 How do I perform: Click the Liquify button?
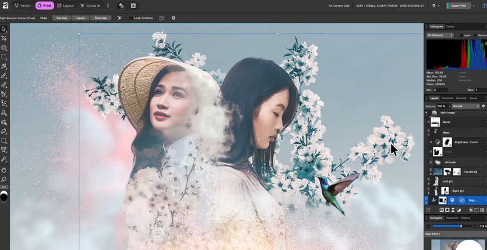(81, 18)
